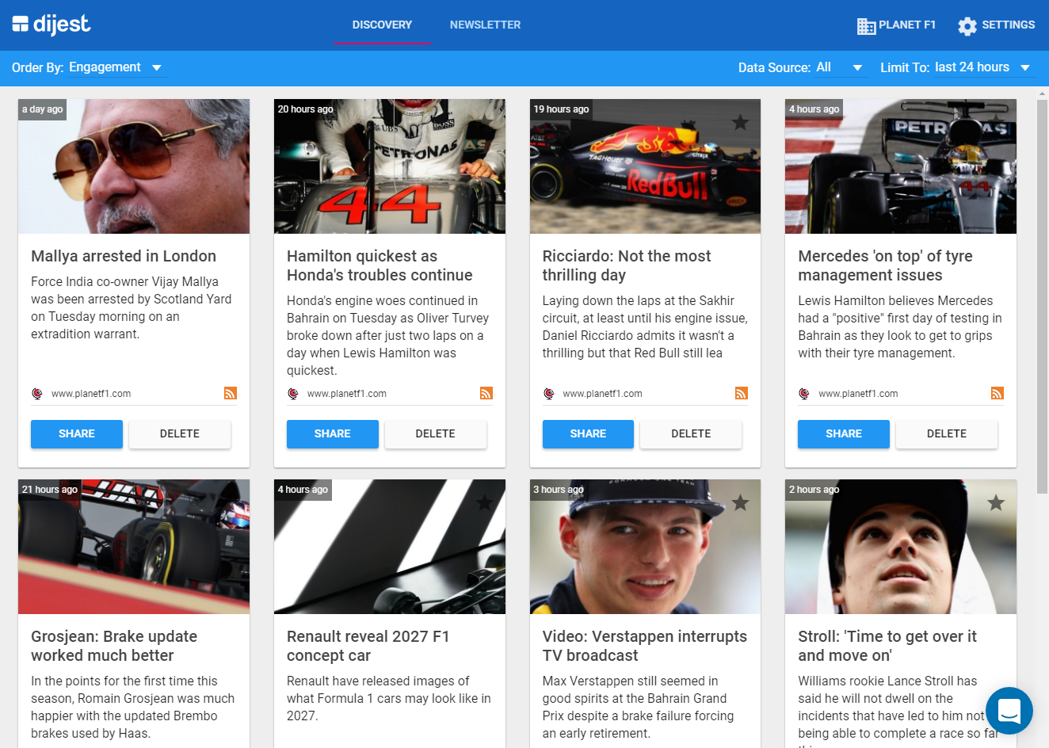The image size is (1049, 748).
Task: Delete Hamilton quickest article
Action: (x=436, y=434)
